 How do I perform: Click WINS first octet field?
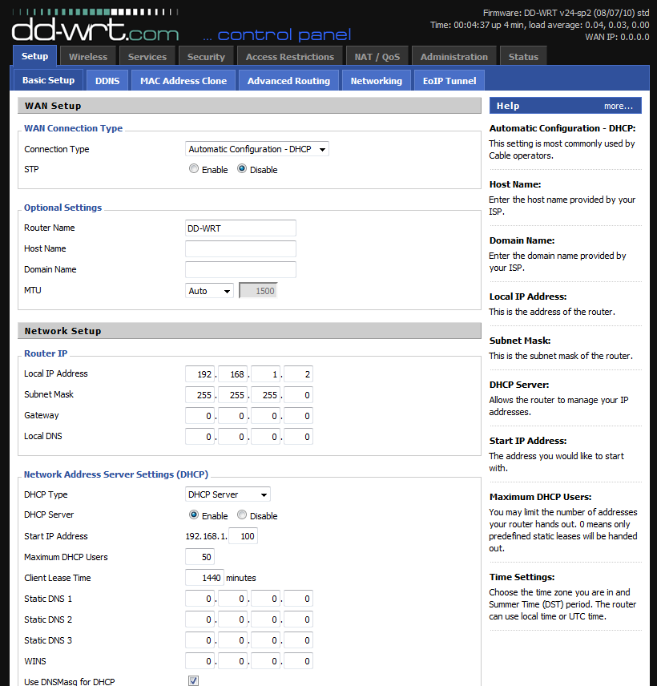(200, 661)
